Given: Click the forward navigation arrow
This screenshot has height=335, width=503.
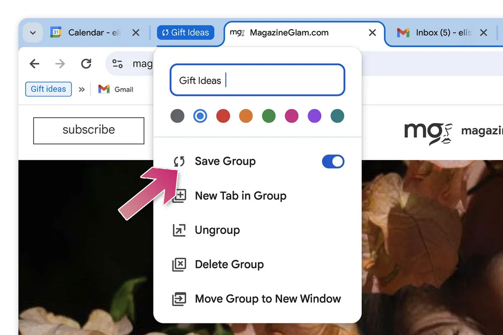Looking at the screenshot, I should (60, 63).
